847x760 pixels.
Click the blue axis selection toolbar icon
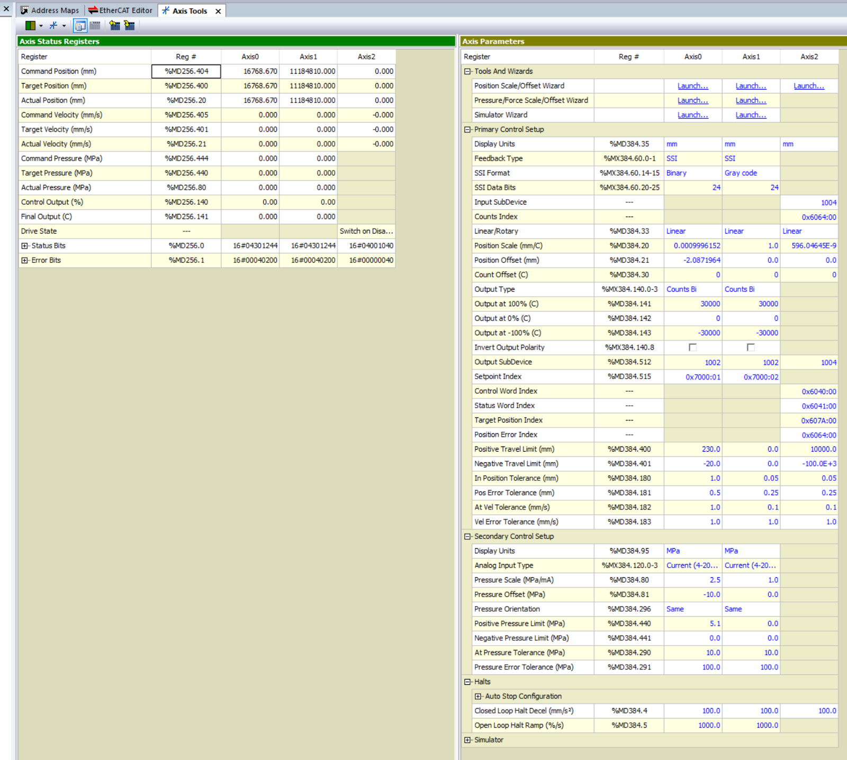53,25
